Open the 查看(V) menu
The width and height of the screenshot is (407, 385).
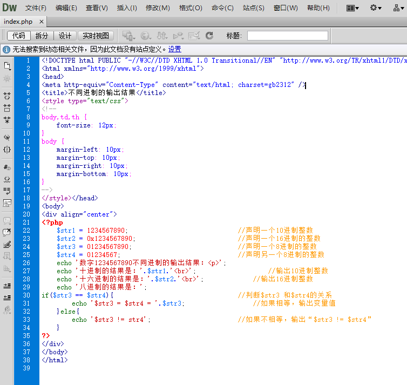point(97,8)
